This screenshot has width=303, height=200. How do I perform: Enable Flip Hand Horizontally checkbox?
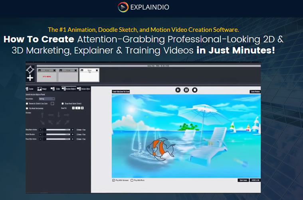[27, 108]
